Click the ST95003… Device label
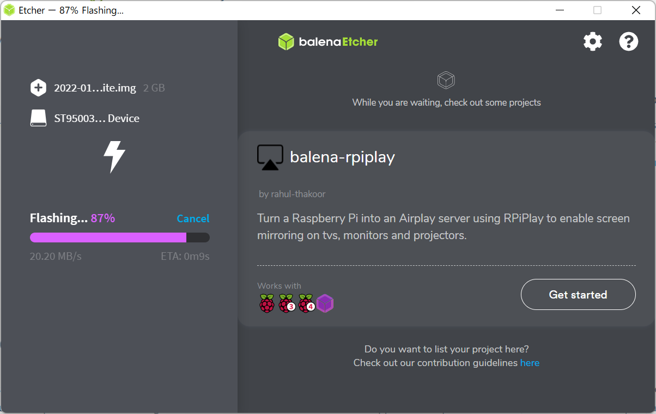The width and height of the screenshot is (656, 414). (96, 118)
